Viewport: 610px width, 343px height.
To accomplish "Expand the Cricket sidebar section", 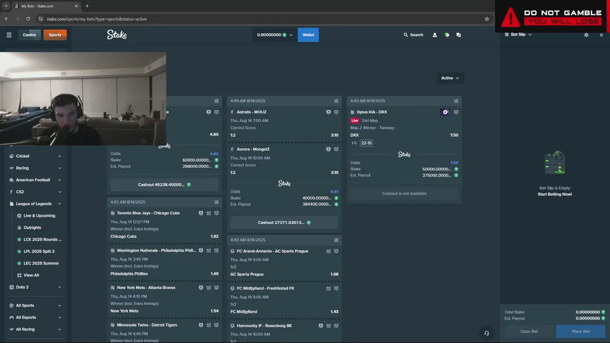I will click(x=35, y=156).
